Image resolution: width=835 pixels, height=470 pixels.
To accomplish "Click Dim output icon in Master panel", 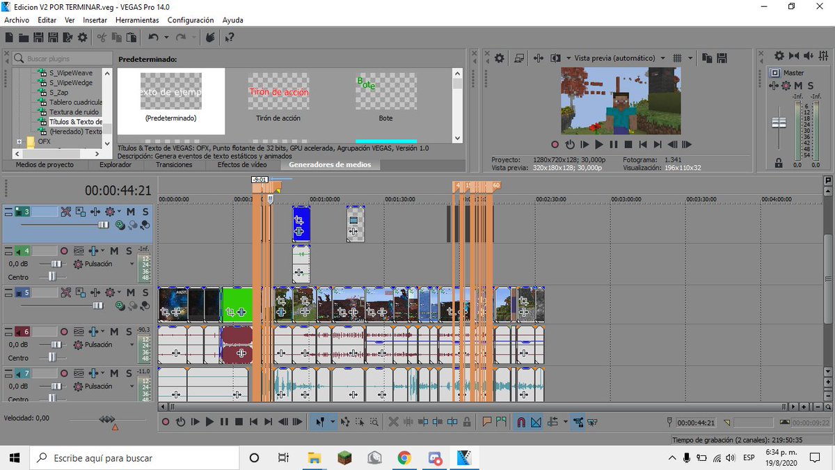I will (808, 56).
